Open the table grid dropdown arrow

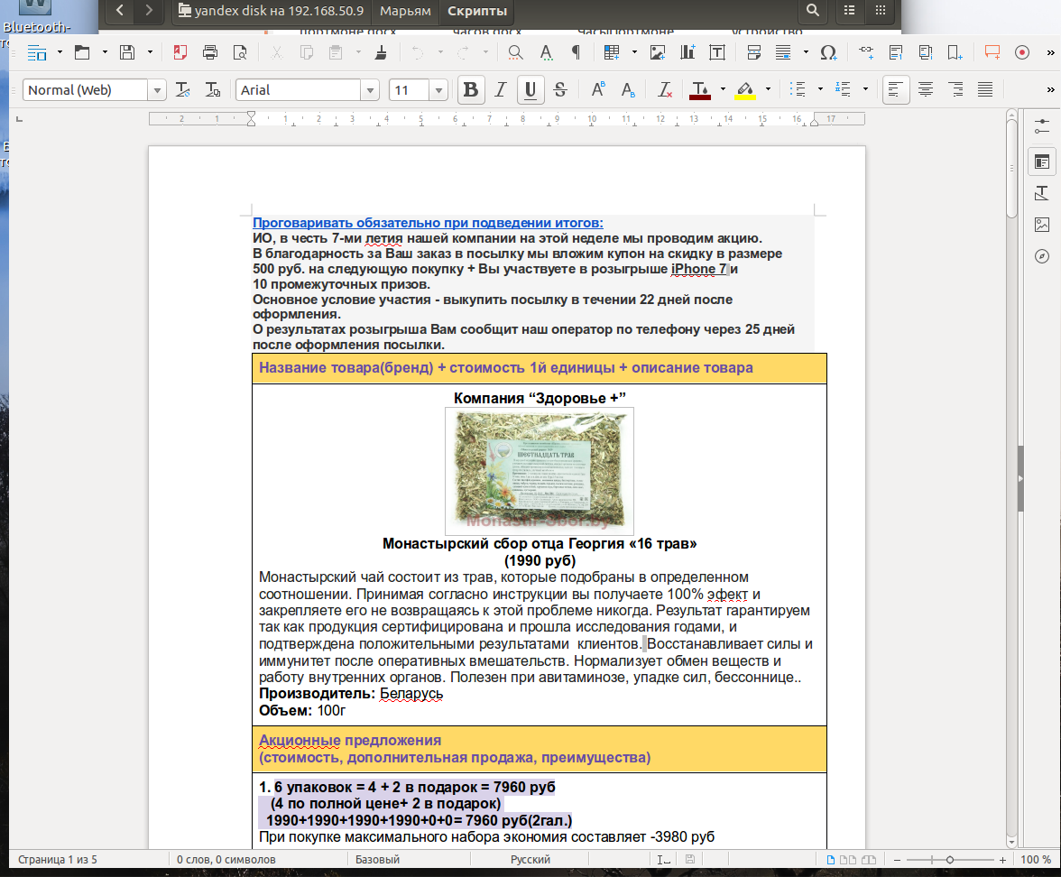click(x=634, y=52)
